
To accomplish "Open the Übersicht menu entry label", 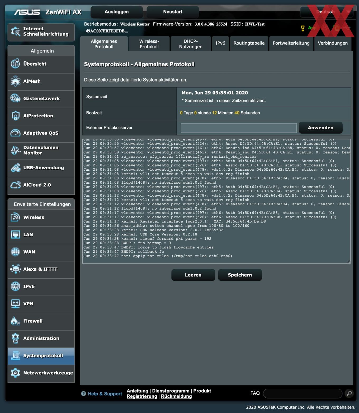I will click(35, 64).
